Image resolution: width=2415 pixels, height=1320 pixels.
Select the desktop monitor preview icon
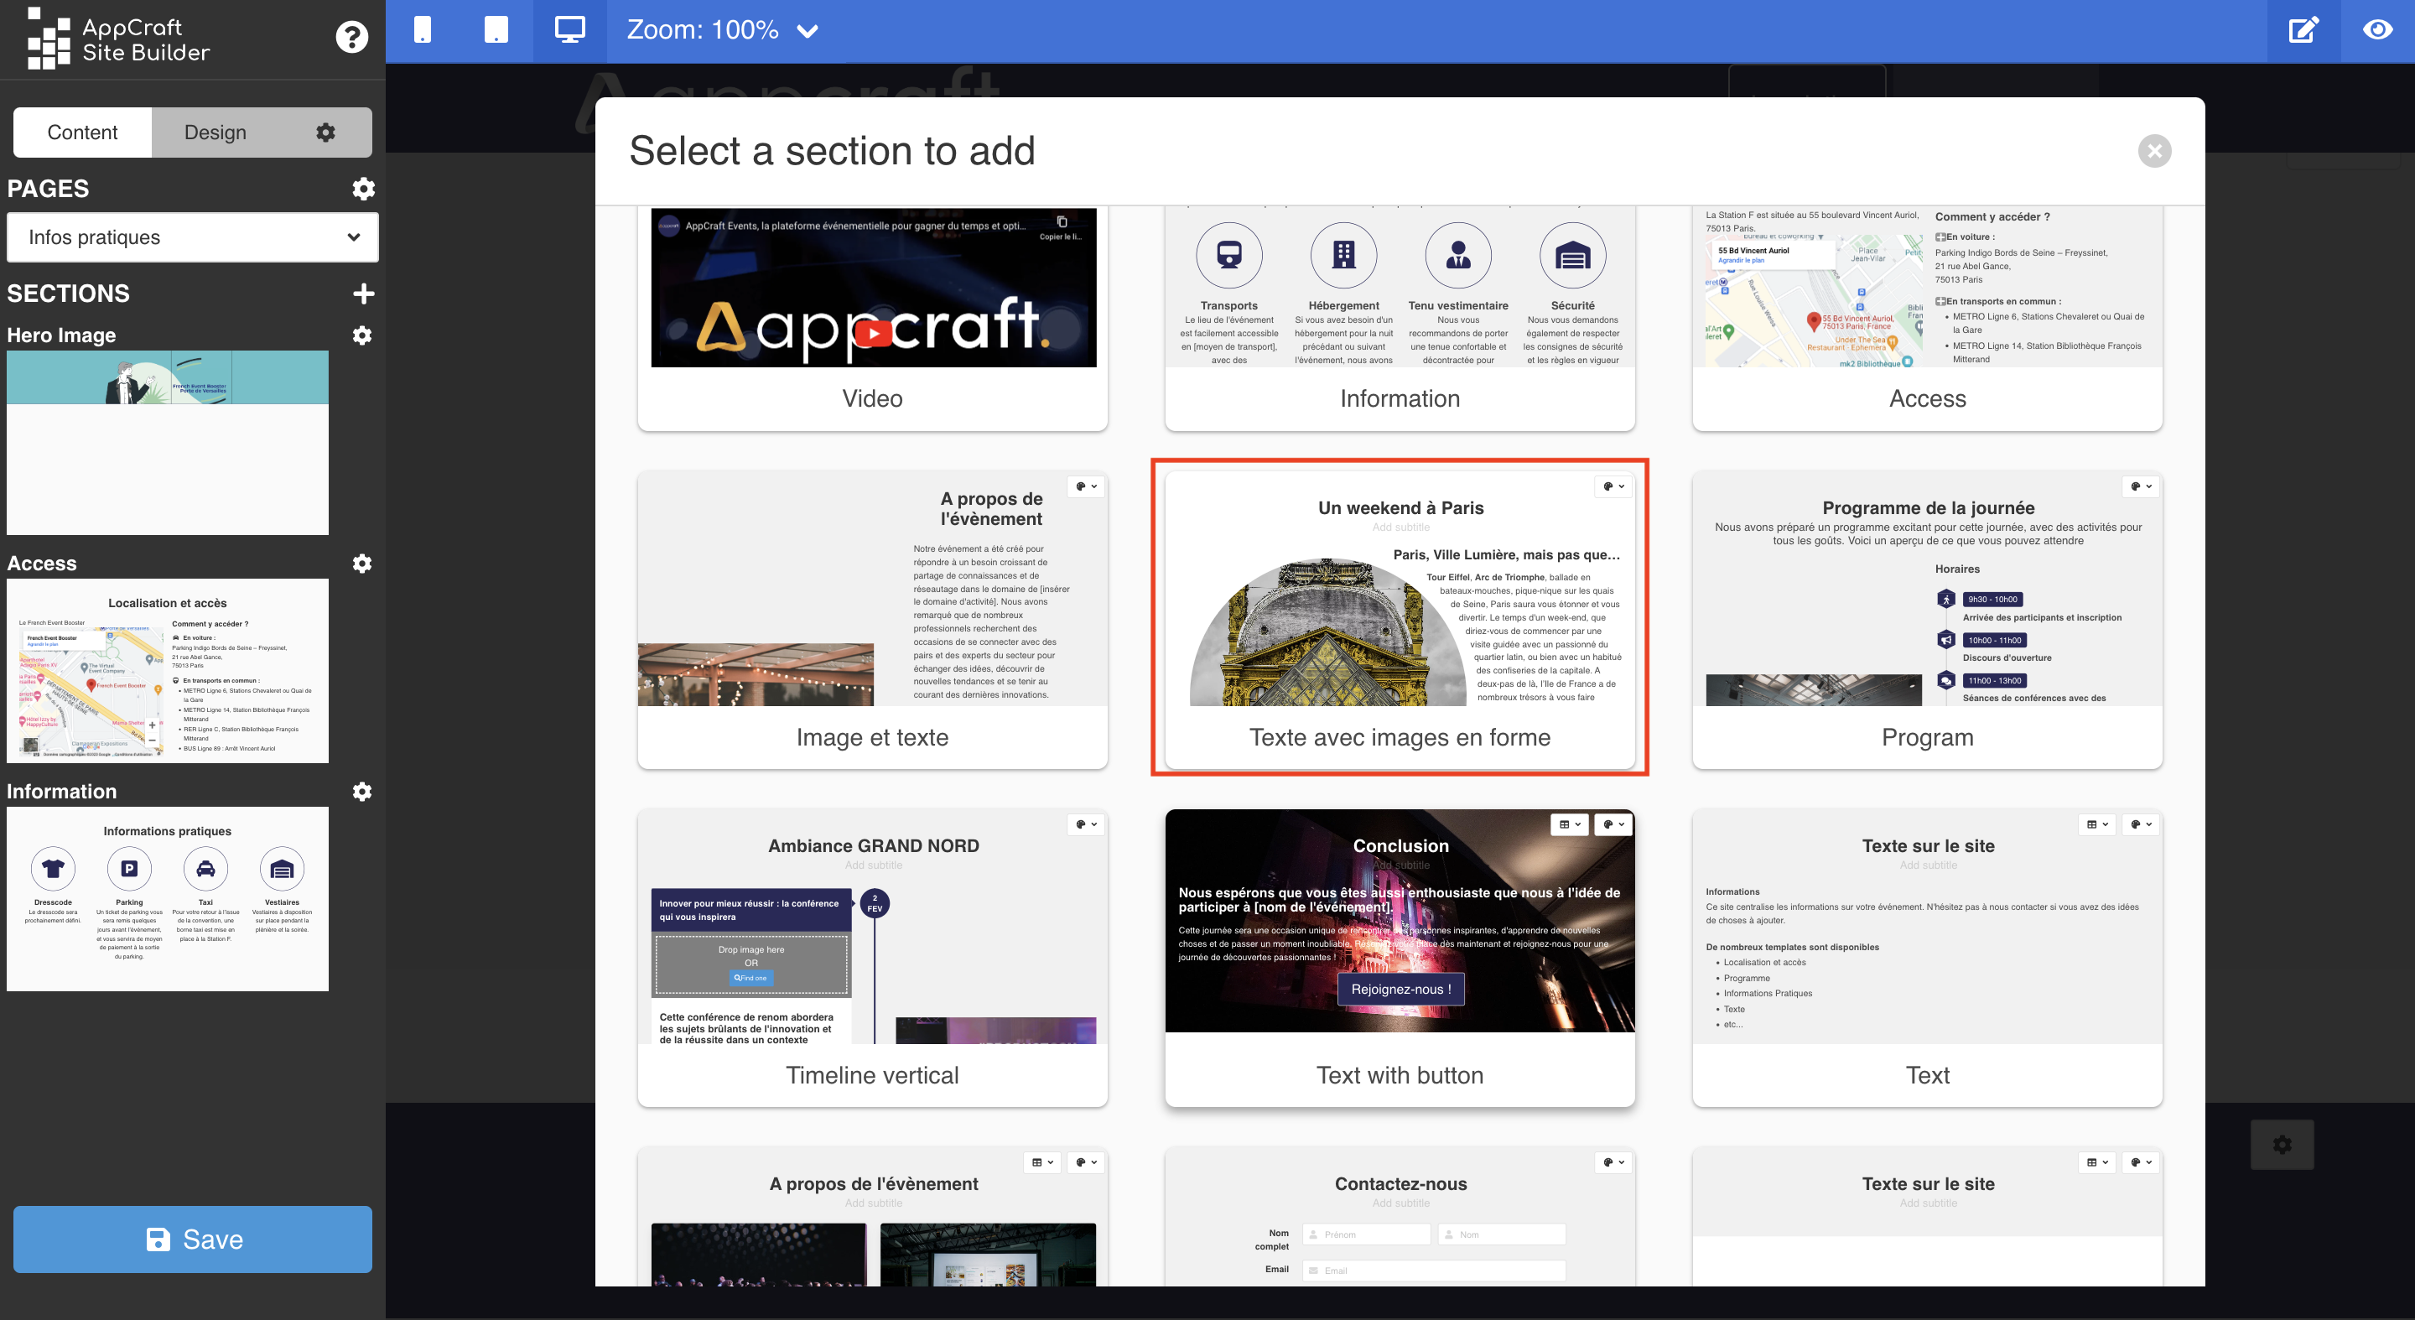click(569, 30)
